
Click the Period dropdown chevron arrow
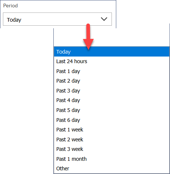pos(104,19)
